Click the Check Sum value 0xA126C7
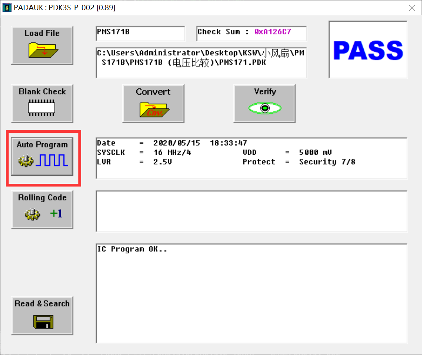Screen dimensions: 422x355 [273, 32]
